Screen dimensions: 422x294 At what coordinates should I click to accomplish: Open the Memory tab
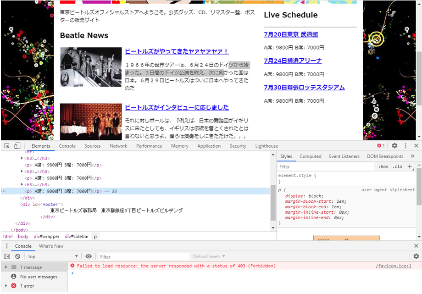(x=179, y=146)
